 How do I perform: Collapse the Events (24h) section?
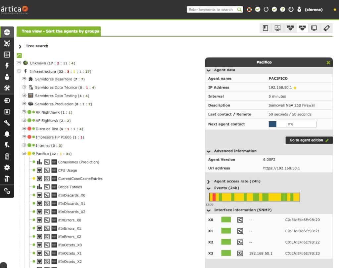coord(209,188)
